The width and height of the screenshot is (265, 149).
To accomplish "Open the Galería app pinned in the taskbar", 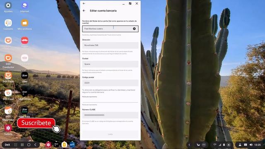I will point(48,145).
